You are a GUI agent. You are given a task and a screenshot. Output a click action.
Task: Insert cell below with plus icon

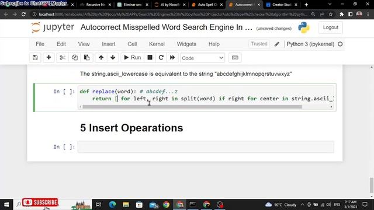(x=49, y=58)
